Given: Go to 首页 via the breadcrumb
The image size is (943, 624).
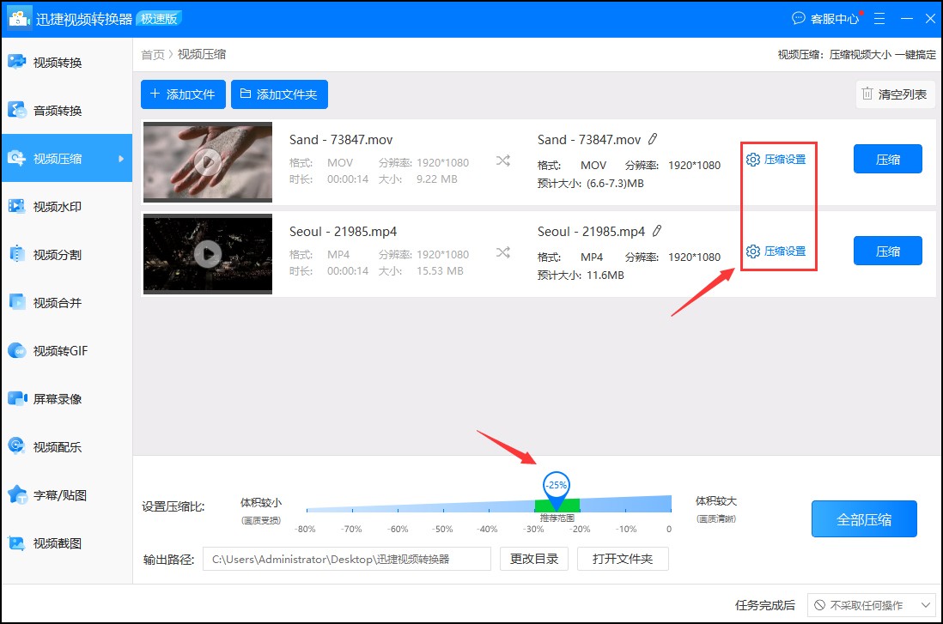Looking at the screenshot, I should click(x=152, y=54).
